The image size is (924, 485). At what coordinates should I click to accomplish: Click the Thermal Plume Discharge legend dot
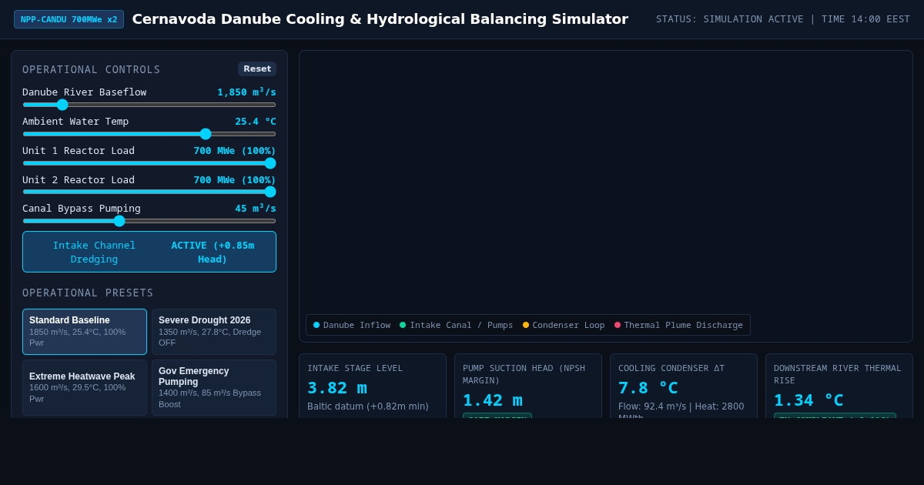tap(618, 325)
